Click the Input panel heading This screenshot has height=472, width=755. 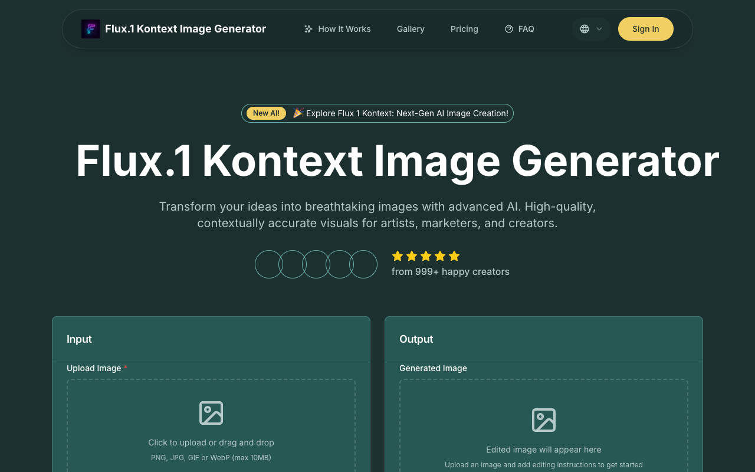(79, 339)
